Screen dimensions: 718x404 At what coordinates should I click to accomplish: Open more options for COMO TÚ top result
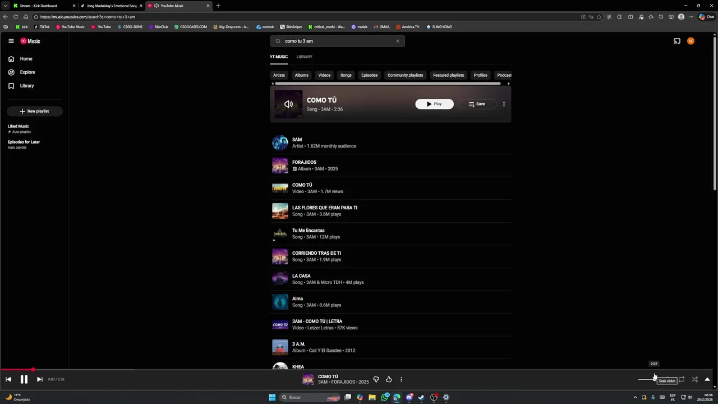[504, 104]
